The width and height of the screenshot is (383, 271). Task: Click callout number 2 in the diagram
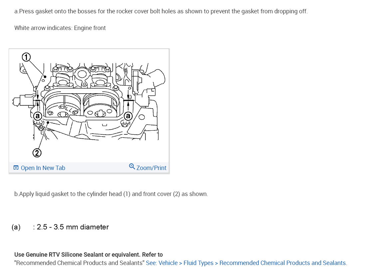[x=37, y=153]
